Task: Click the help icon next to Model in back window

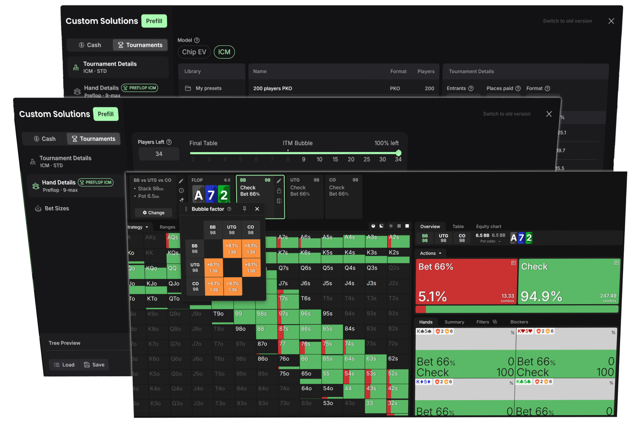Action: tap(197, 40)
